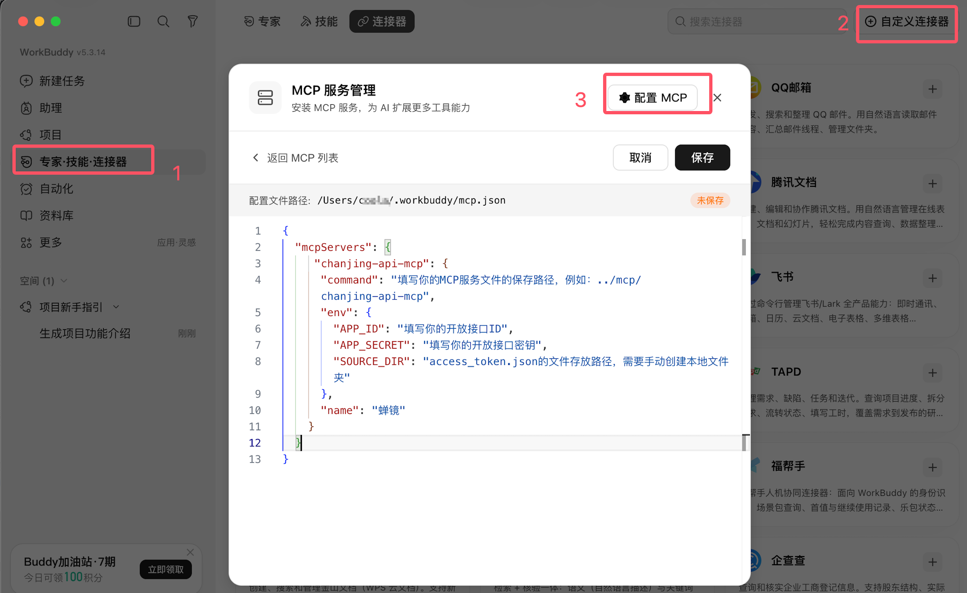Click the 助理 robot icon

pos(26,108)
